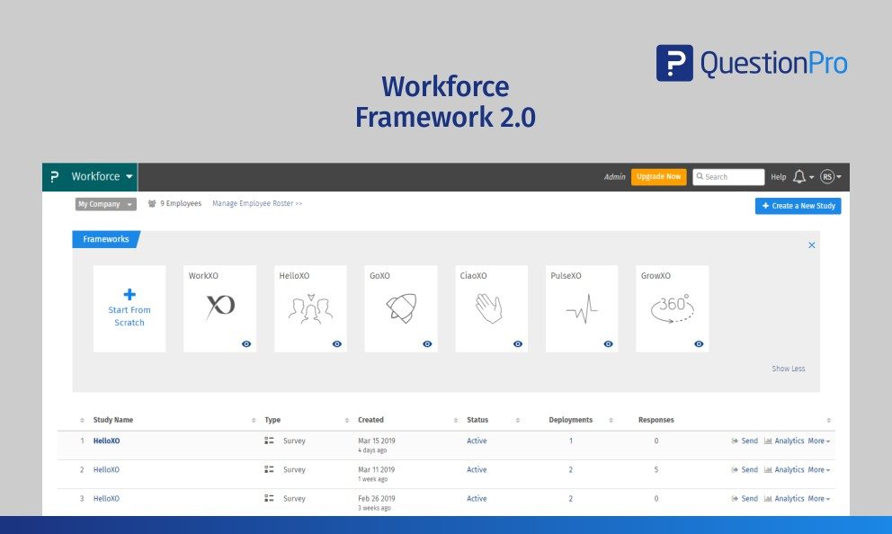The width and height of the screenshot is (892, 534).
Task: Click the Admin link in the top bar
Action: pos(614,177)
